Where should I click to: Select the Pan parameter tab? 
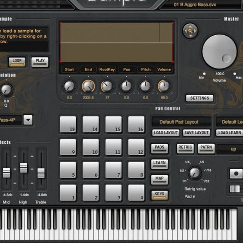tap(127, 69)
